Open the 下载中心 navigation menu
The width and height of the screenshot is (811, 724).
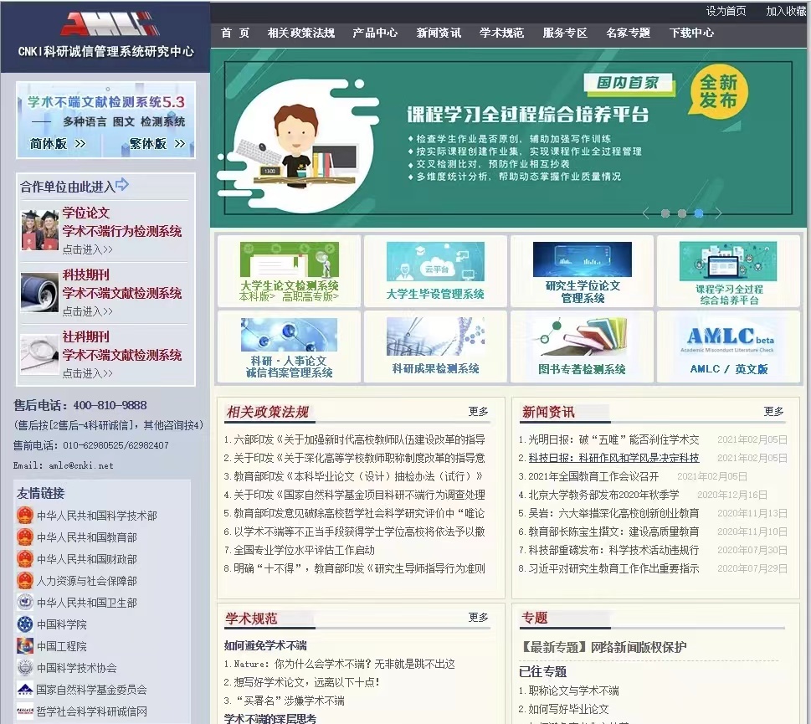pos(690,33)
